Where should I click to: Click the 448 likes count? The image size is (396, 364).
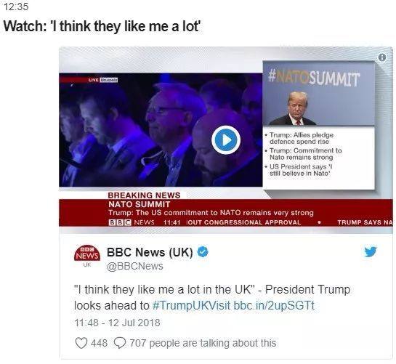[100, 343]
